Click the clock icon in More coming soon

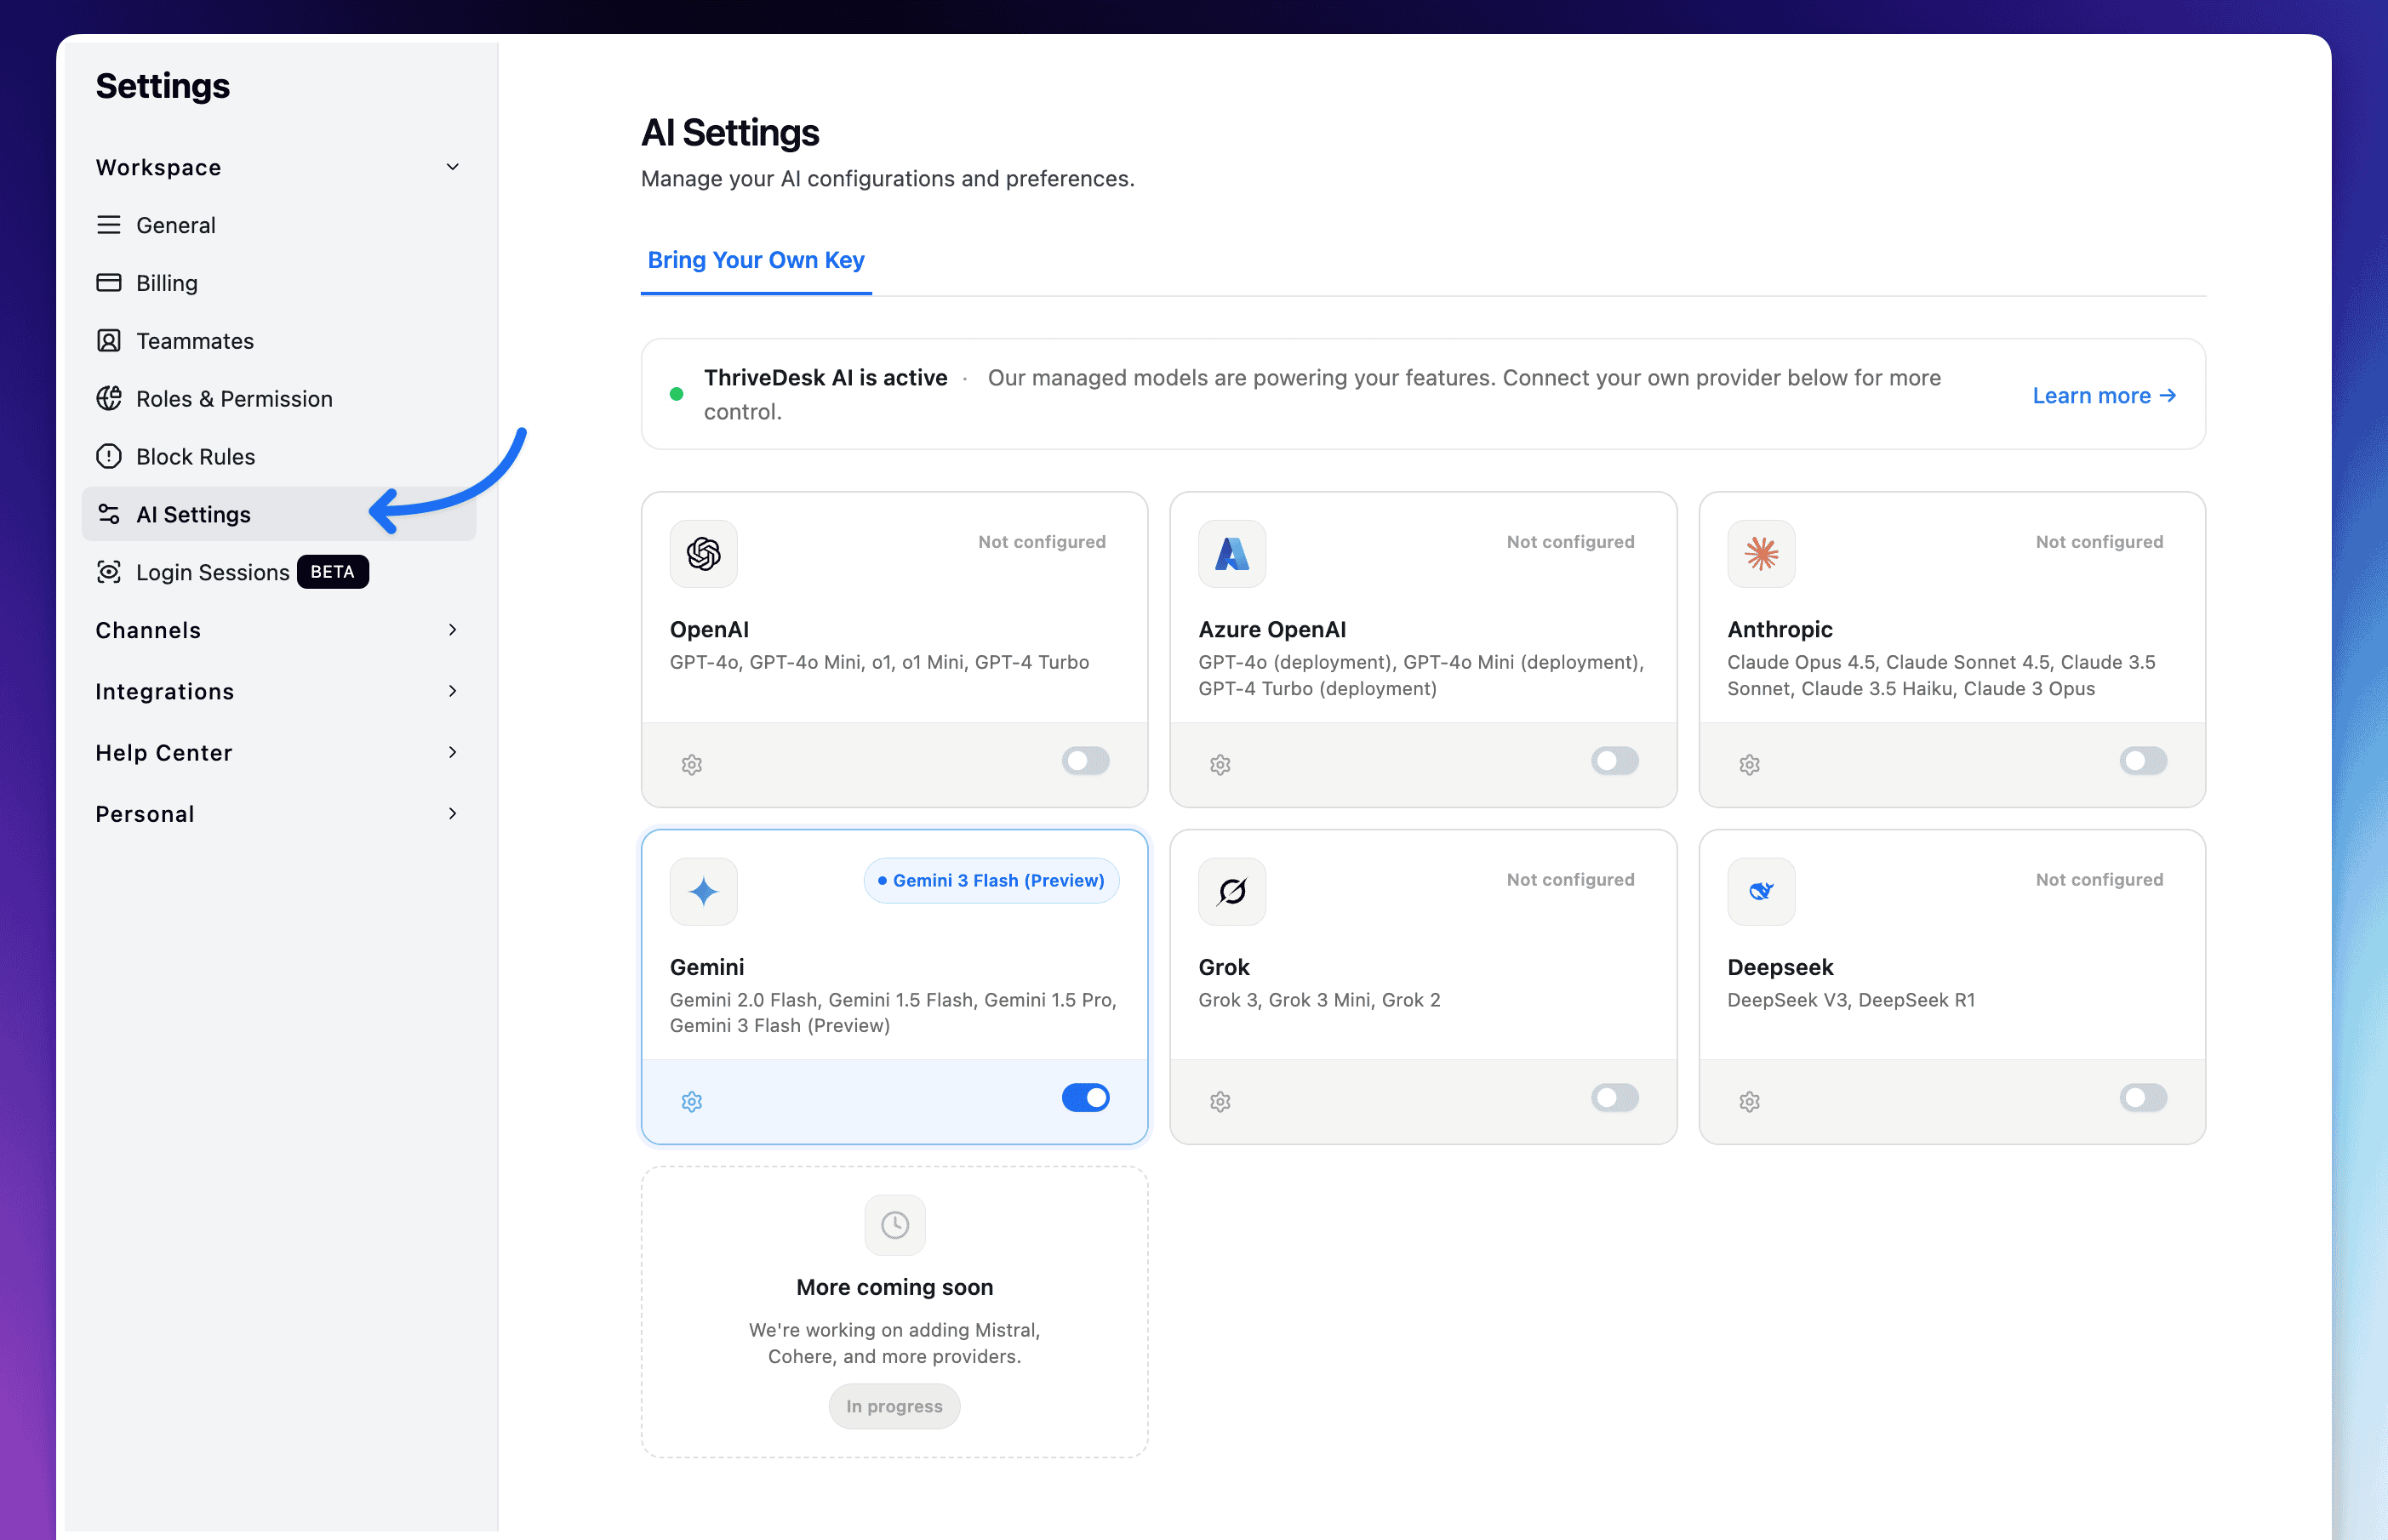point(895,1225)
